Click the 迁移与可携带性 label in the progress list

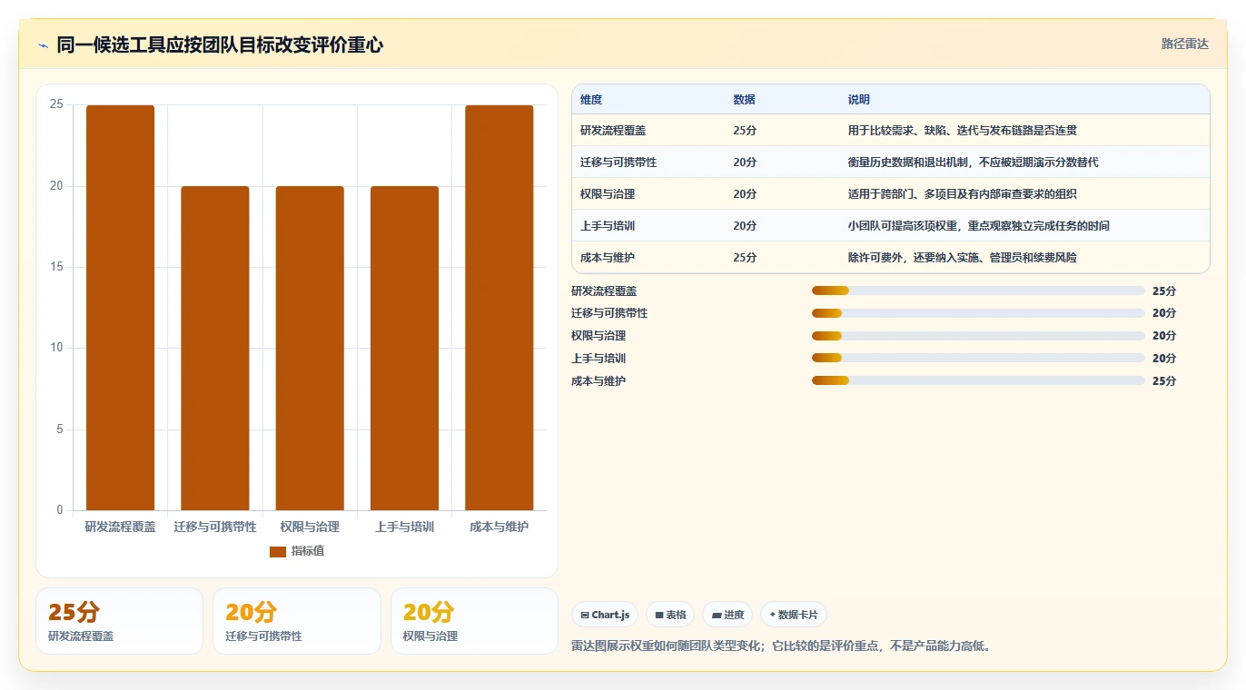click(609, 313)
